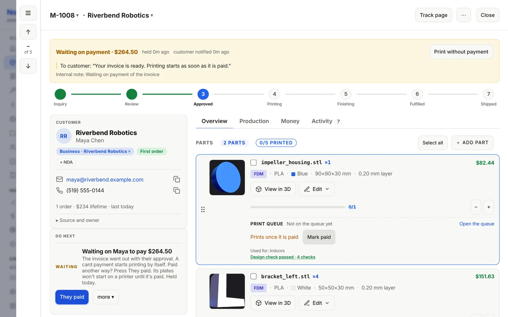508x317 pixels.
Task: Open Design check passed · 4 checks link
Action: click(x=283, y=257)
